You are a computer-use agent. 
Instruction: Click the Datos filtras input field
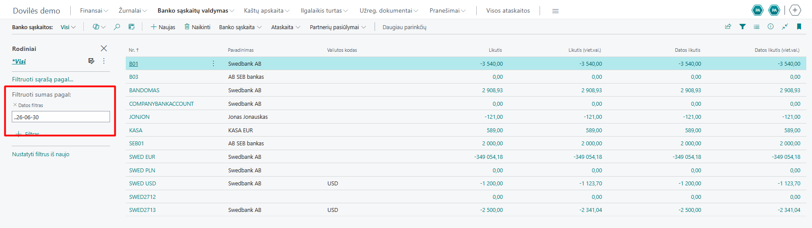(61, 117)
